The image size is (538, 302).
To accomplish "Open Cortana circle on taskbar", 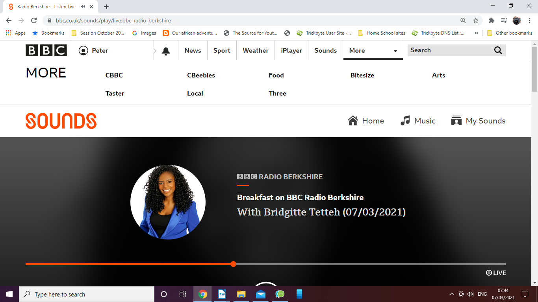I will [164, 294].
